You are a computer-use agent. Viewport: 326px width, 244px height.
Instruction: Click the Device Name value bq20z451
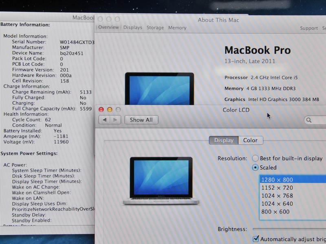click(72, 53)
